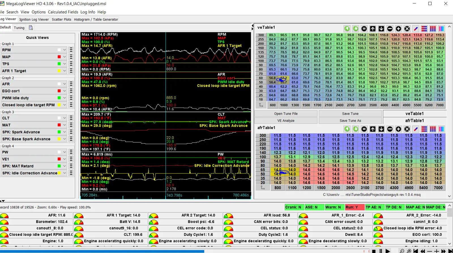The height and width of the screenshot is (253, 453).
Task: Open the Calculated Fields menu
Action: point(63,12)
